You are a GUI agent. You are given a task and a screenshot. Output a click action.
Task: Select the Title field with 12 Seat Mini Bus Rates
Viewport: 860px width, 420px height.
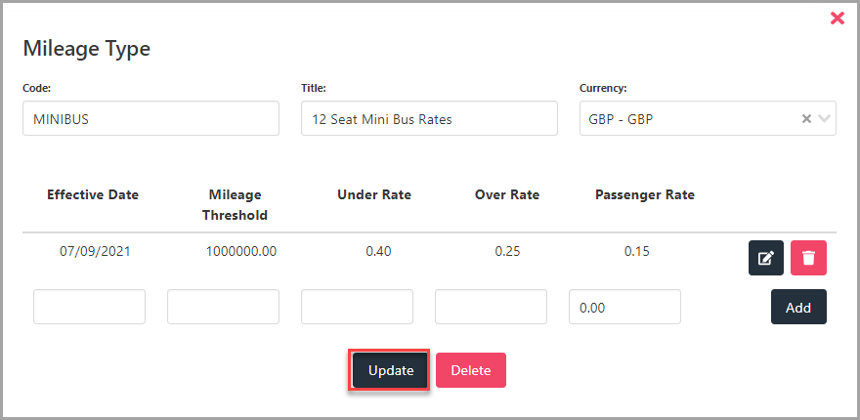[429, 118]
